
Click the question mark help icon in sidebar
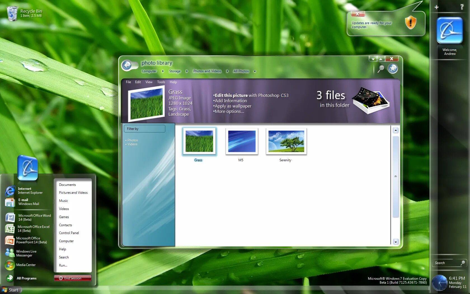click(462, 7)
